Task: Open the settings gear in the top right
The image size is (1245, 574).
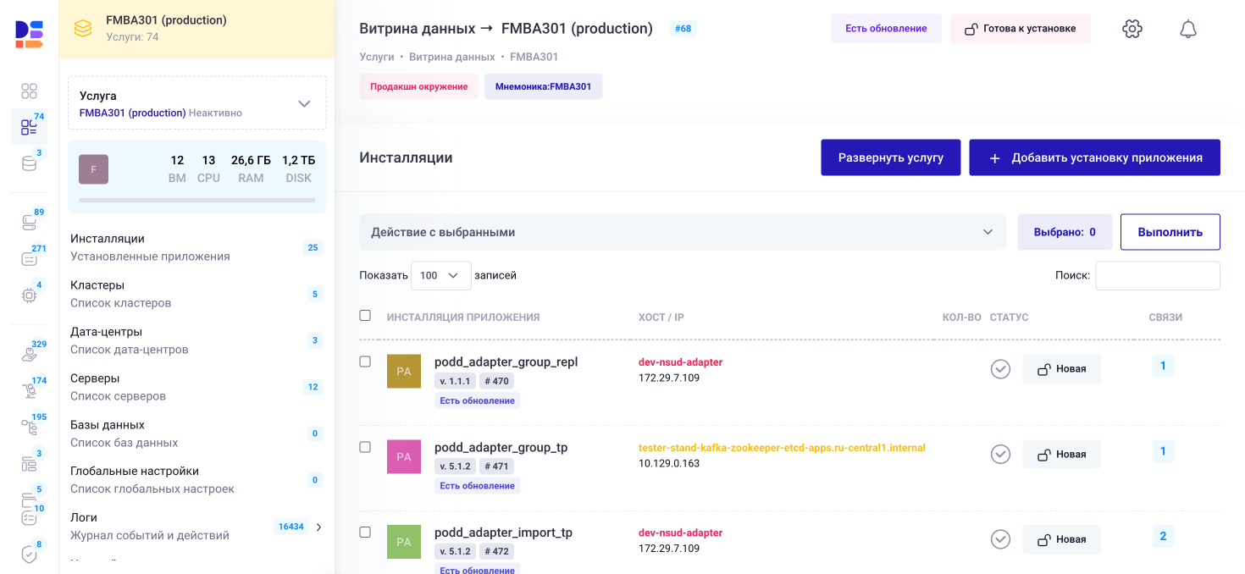Action: (x=1132, y=28)
